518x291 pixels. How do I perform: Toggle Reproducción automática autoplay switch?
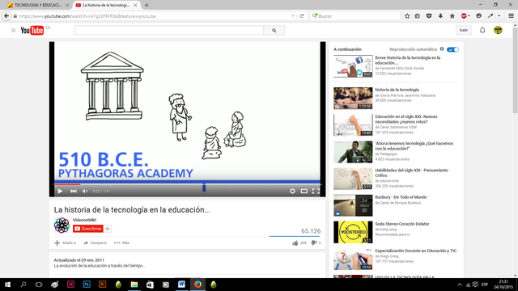452,49
